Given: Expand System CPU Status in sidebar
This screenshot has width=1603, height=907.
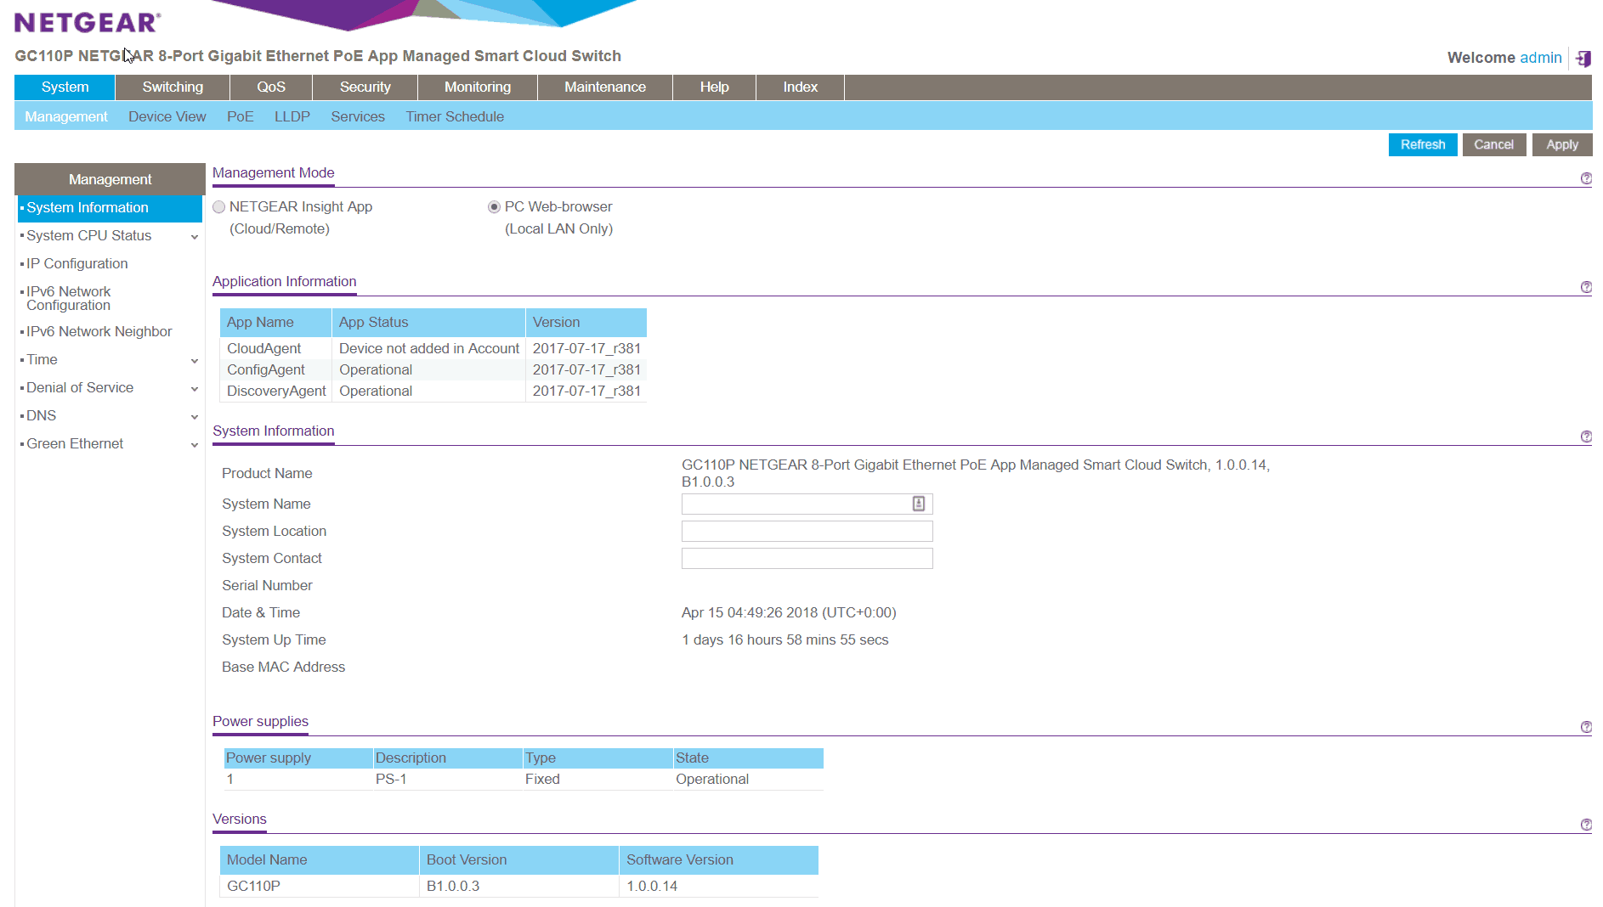Looking at the screenshot, I should (x=195, y=237).
